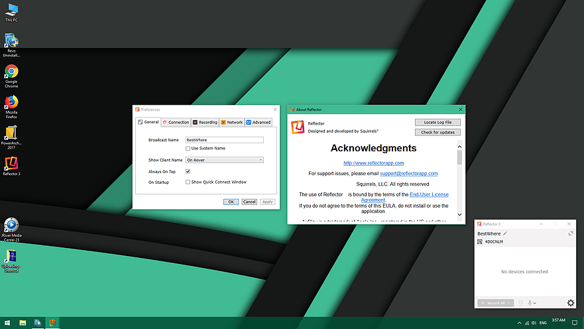Screen dimensions: 584x329
Task: Close the About Reflector window
Action: pyautogui.click(x=461, y=109)
